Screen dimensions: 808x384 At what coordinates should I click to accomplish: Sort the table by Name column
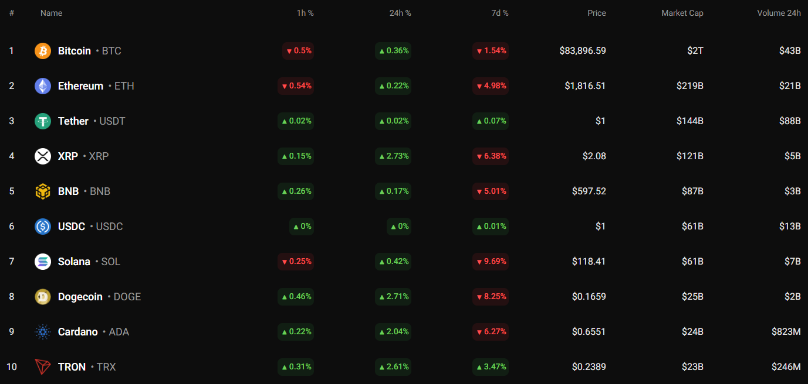(51, 13)
